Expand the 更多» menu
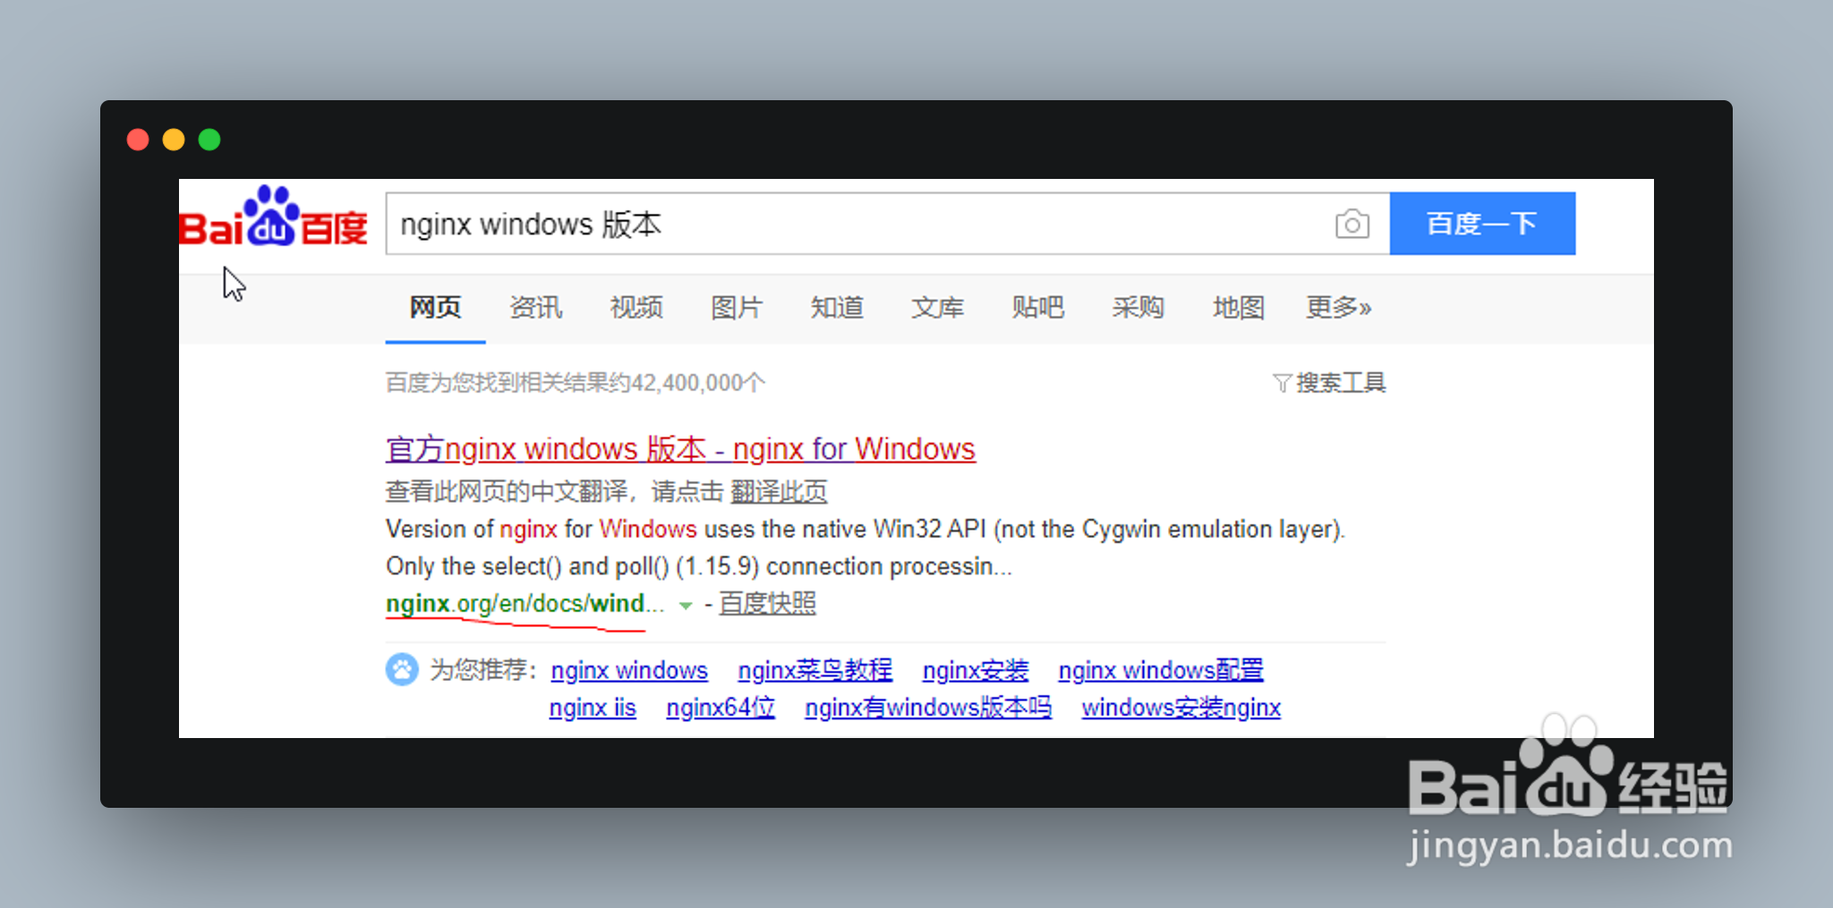This screenshot has height=908, width=1833. (x=1338, y=308)
